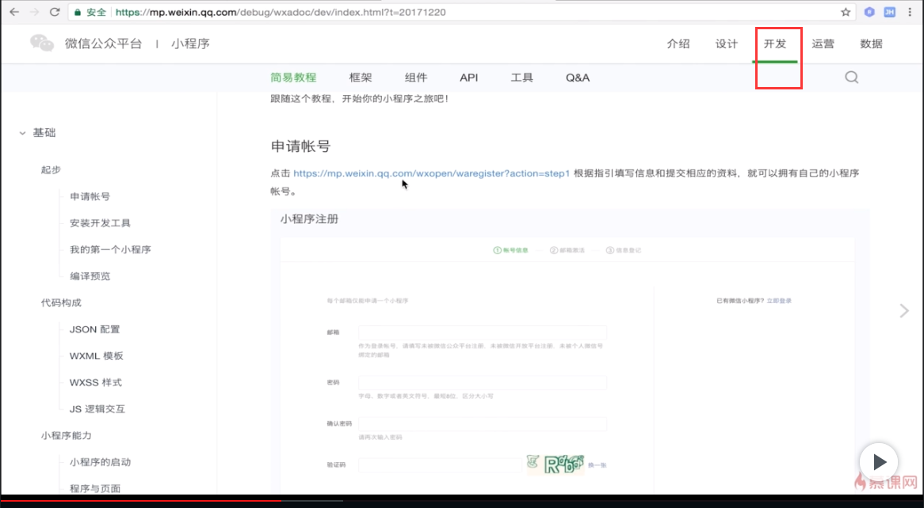Open 编译预览 in the sidebar
924x508 pixels.
(90, 275)
